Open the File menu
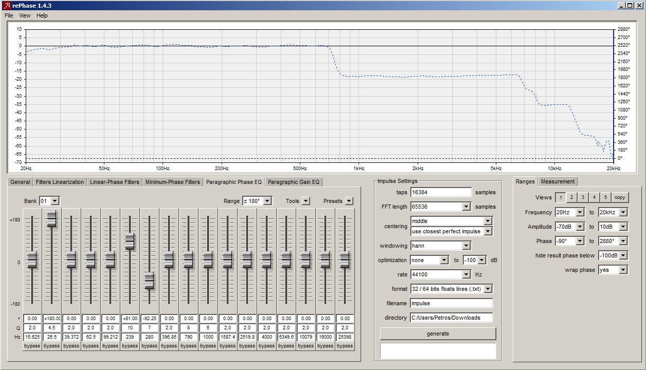646x370 pixels. click(x=9, y=15)
